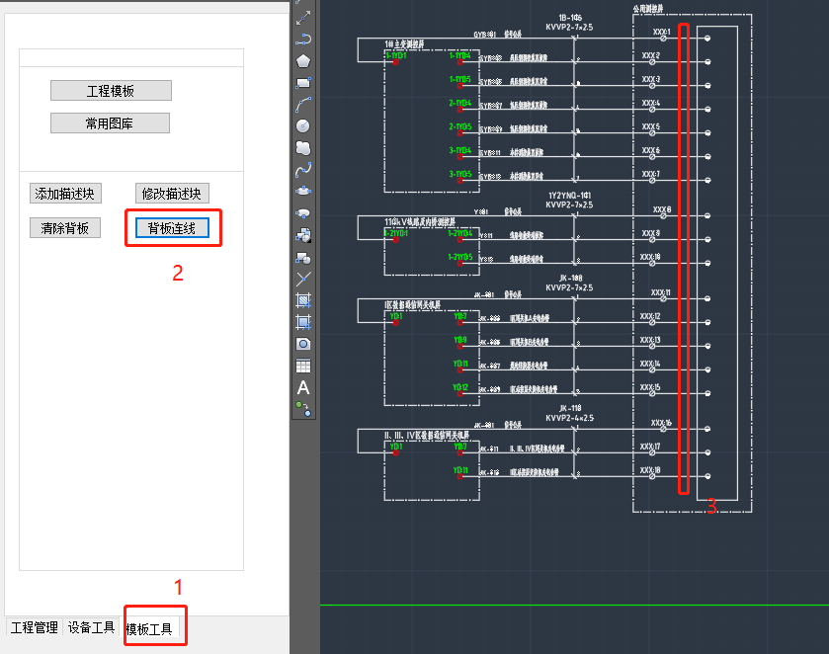Select the Multiline Text 'A' tool
Image resolution: width=829 pixels, height=654 pixels.
303,387
